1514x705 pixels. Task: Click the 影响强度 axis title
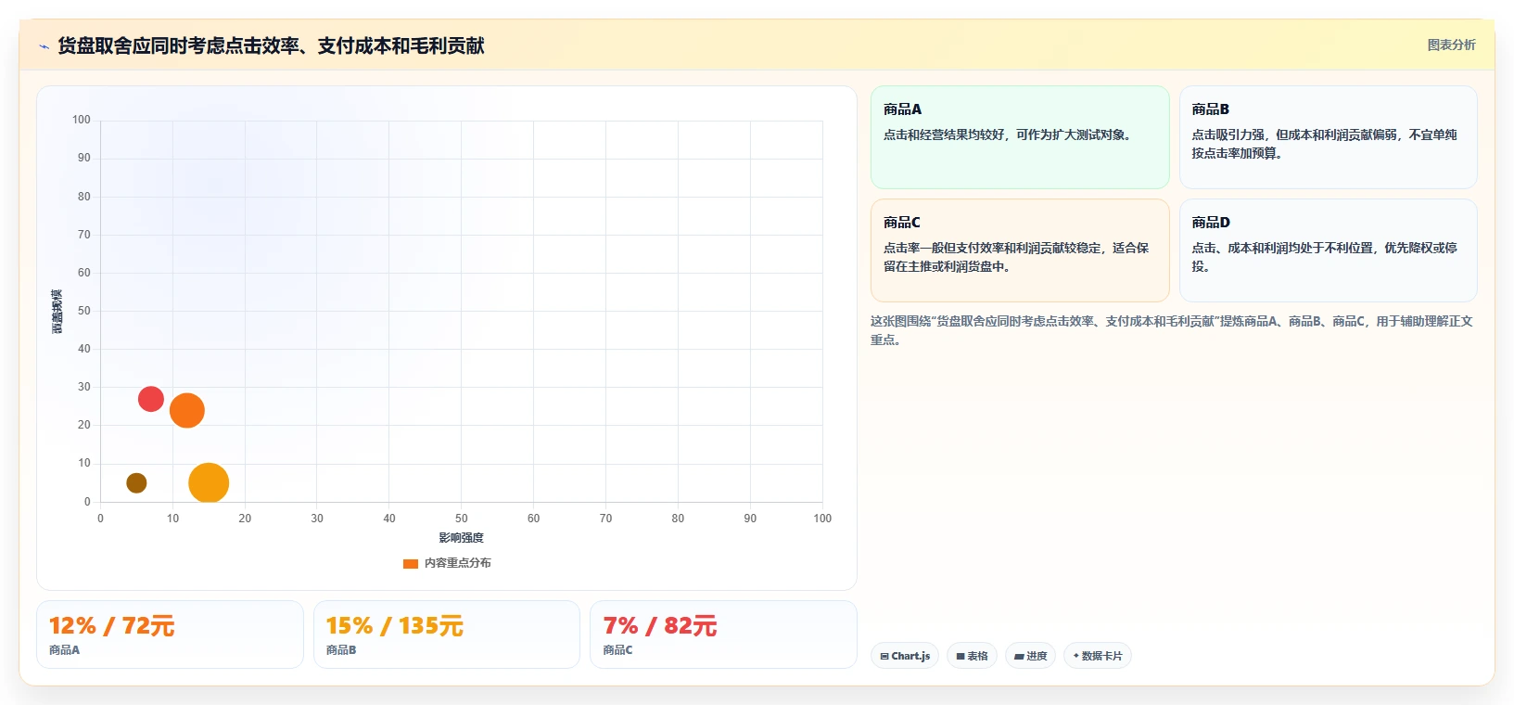pyautogui.click(x=461, y=538)
